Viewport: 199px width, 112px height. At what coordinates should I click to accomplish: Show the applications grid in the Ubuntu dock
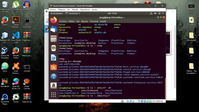click(53, 95)
